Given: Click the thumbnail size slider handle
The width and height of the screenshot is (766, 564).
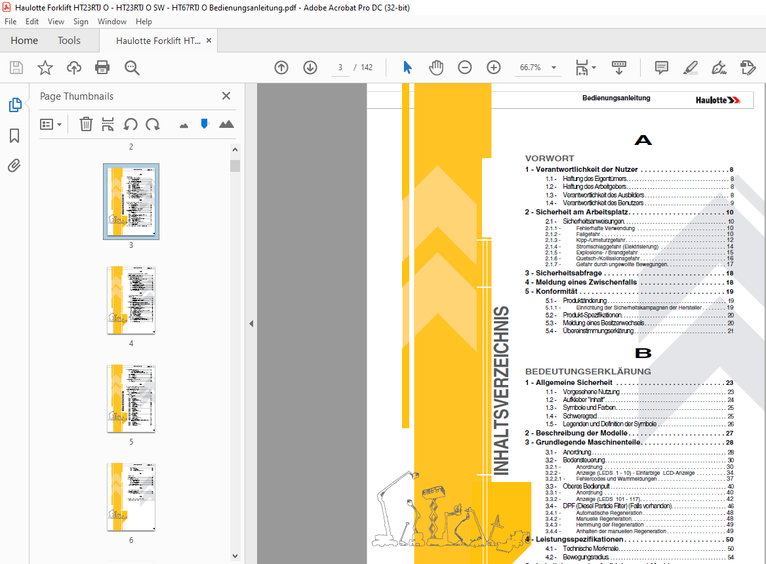Looking at the screenshot, I should click(205, 123).
